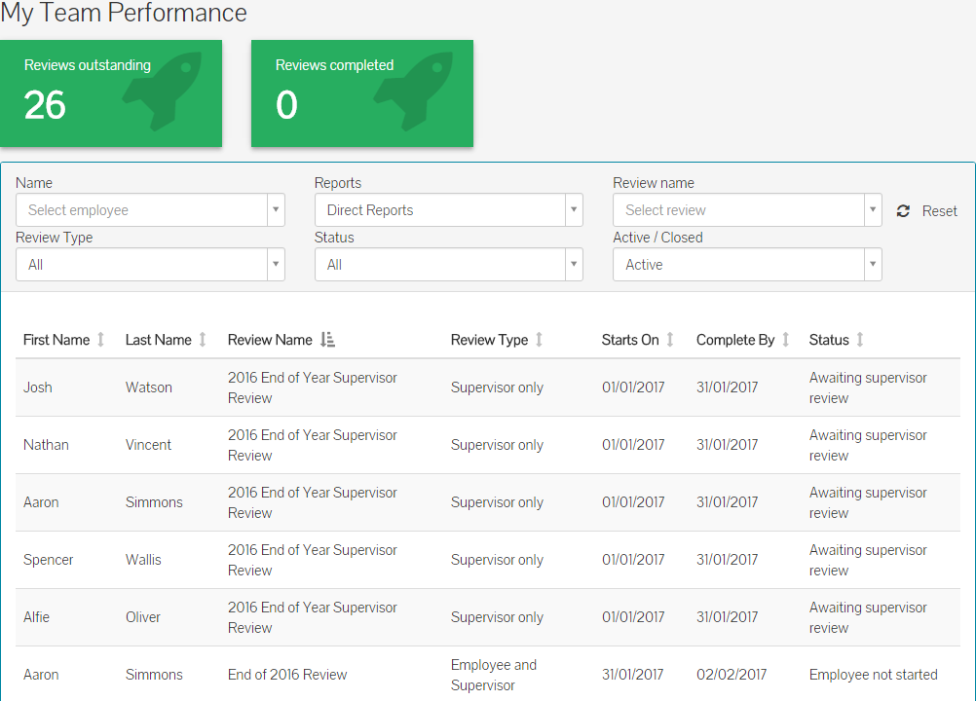Screen dimensions: 976x701
Task: Click Spencer Wallis's 01/01/2017 start date
Action: pyautogui.click(x=633, y=560)
